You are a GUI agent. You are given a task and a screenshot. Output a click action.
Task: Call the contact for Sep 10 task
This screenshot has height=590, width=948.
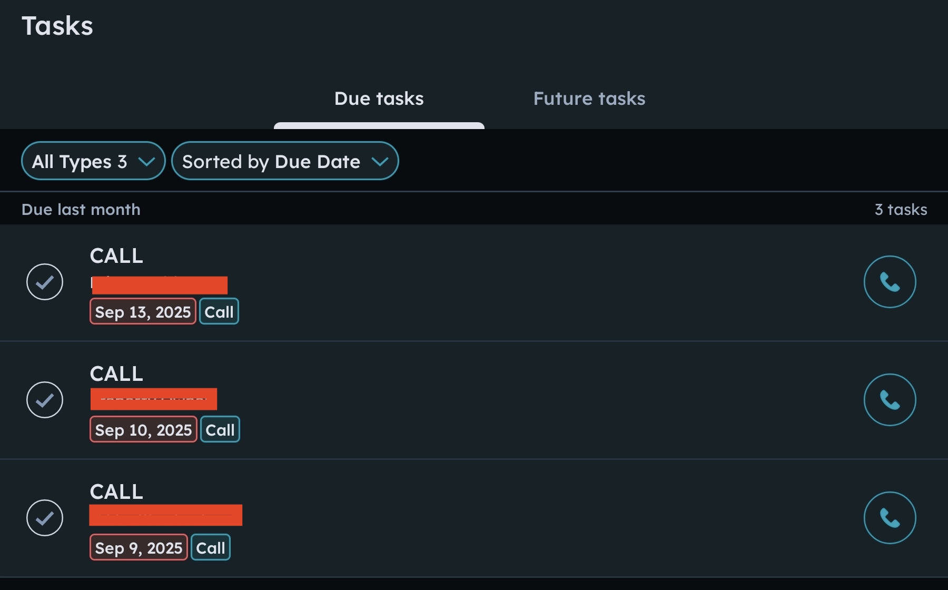(890, 400)
